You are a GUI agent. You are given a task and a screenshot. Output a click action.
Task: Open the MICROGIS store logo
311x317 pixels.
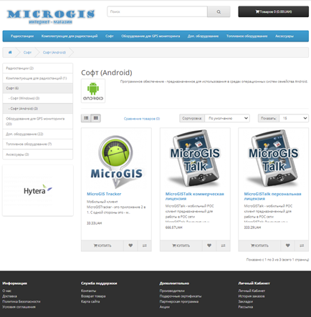(x=51, y=16)
